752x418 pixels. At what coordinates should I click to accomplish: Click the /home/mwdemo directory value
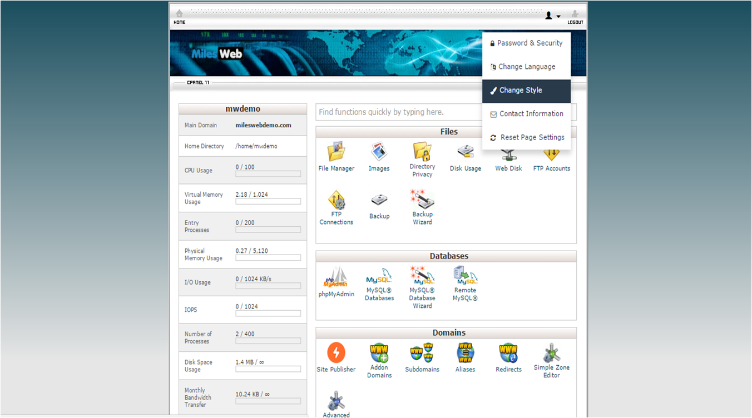click(256, 146)
